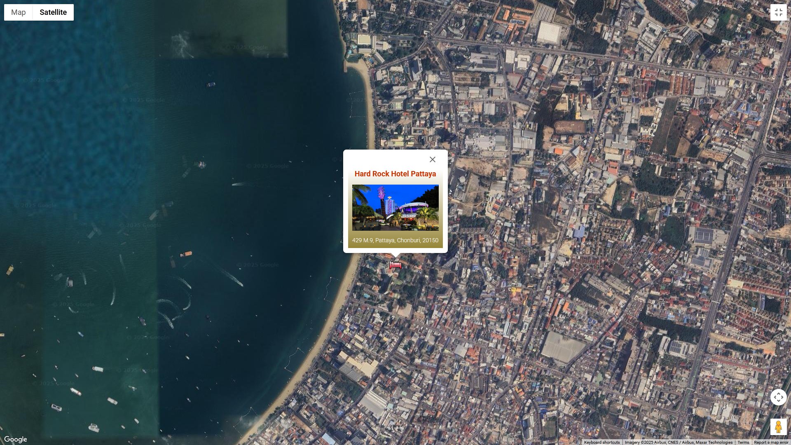Click the large white-roofed building at the top
The width and height of the screenshot is (791, 445).
(x=549, y=32)
